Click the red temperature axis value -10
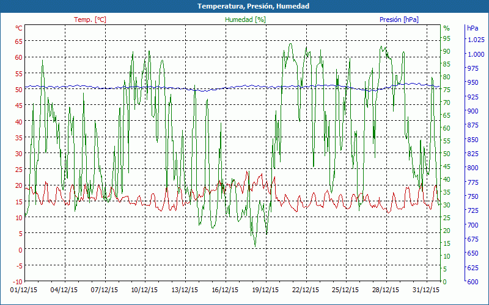This screenshot has width=489, height=305. pos(18,282)
